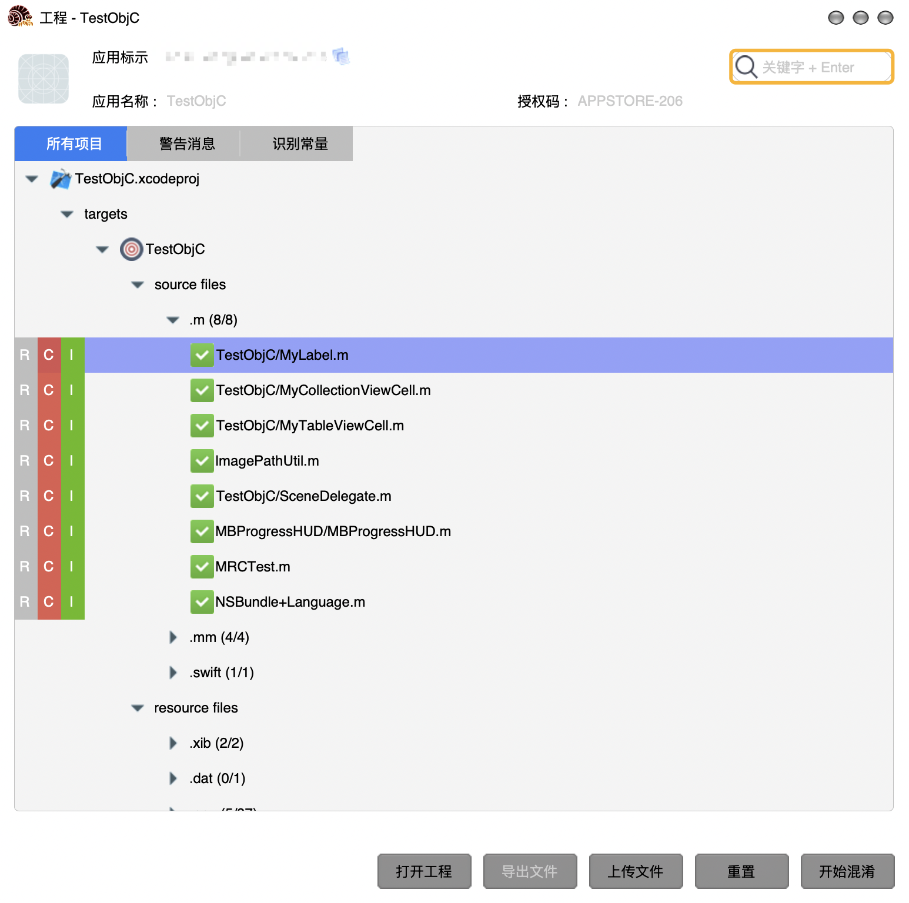Screen dimensions: 909x903
Task: Click the magnifier search icon
Action: pos(746,66)
